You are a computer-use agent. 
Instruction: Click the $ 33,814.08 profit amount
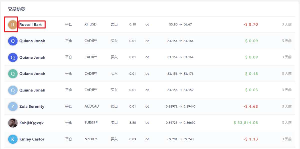[x=246, y=123]
